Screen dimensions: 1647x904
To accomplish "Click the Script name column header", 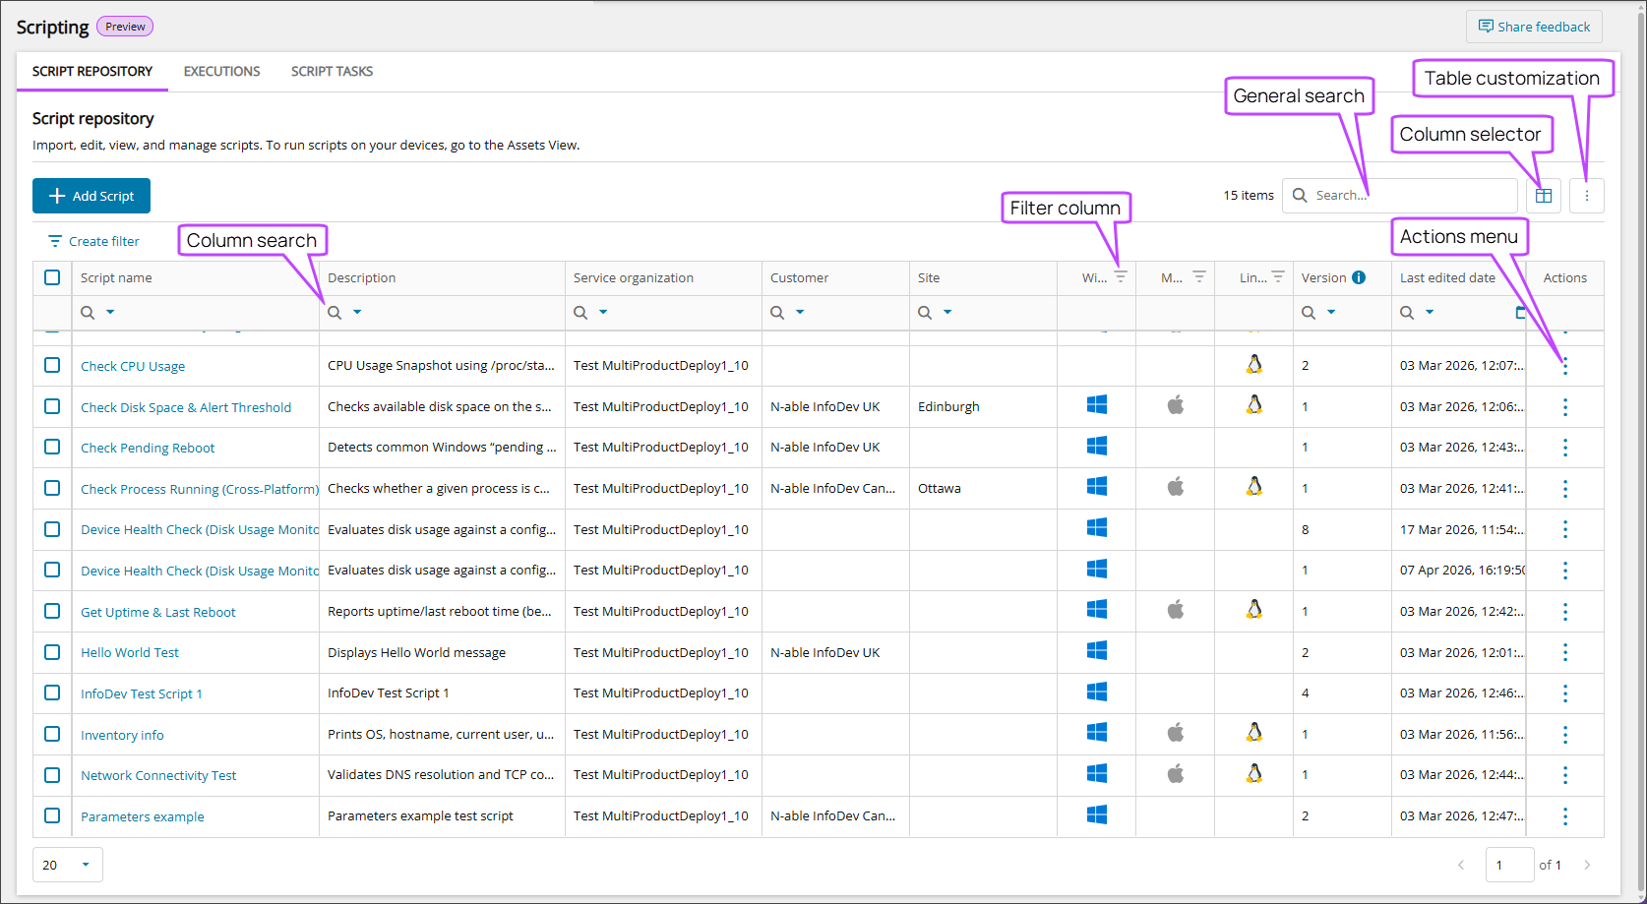I will pos(116,278).
